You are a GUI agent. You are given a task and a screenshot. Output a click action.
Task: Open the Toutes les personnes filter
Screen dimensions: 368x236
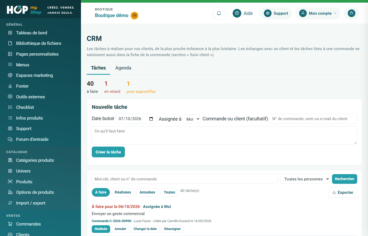305,179
